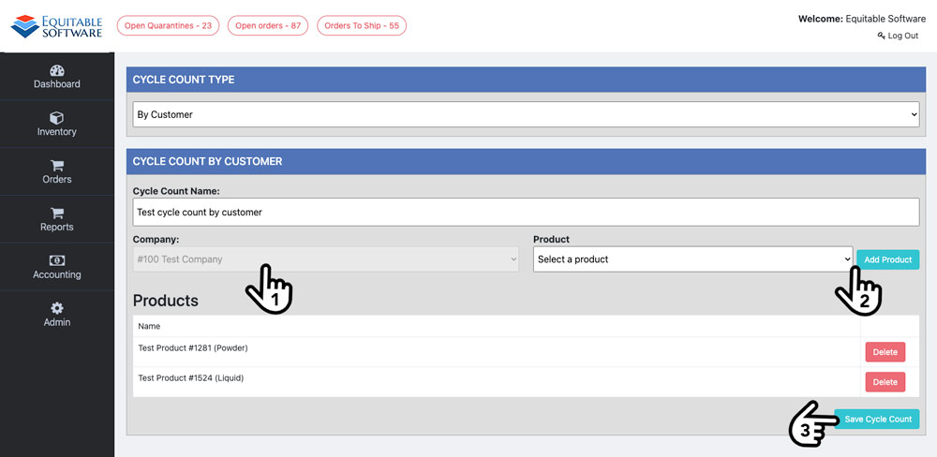Open the disabled Company dropdown

(x=326, y=259)
